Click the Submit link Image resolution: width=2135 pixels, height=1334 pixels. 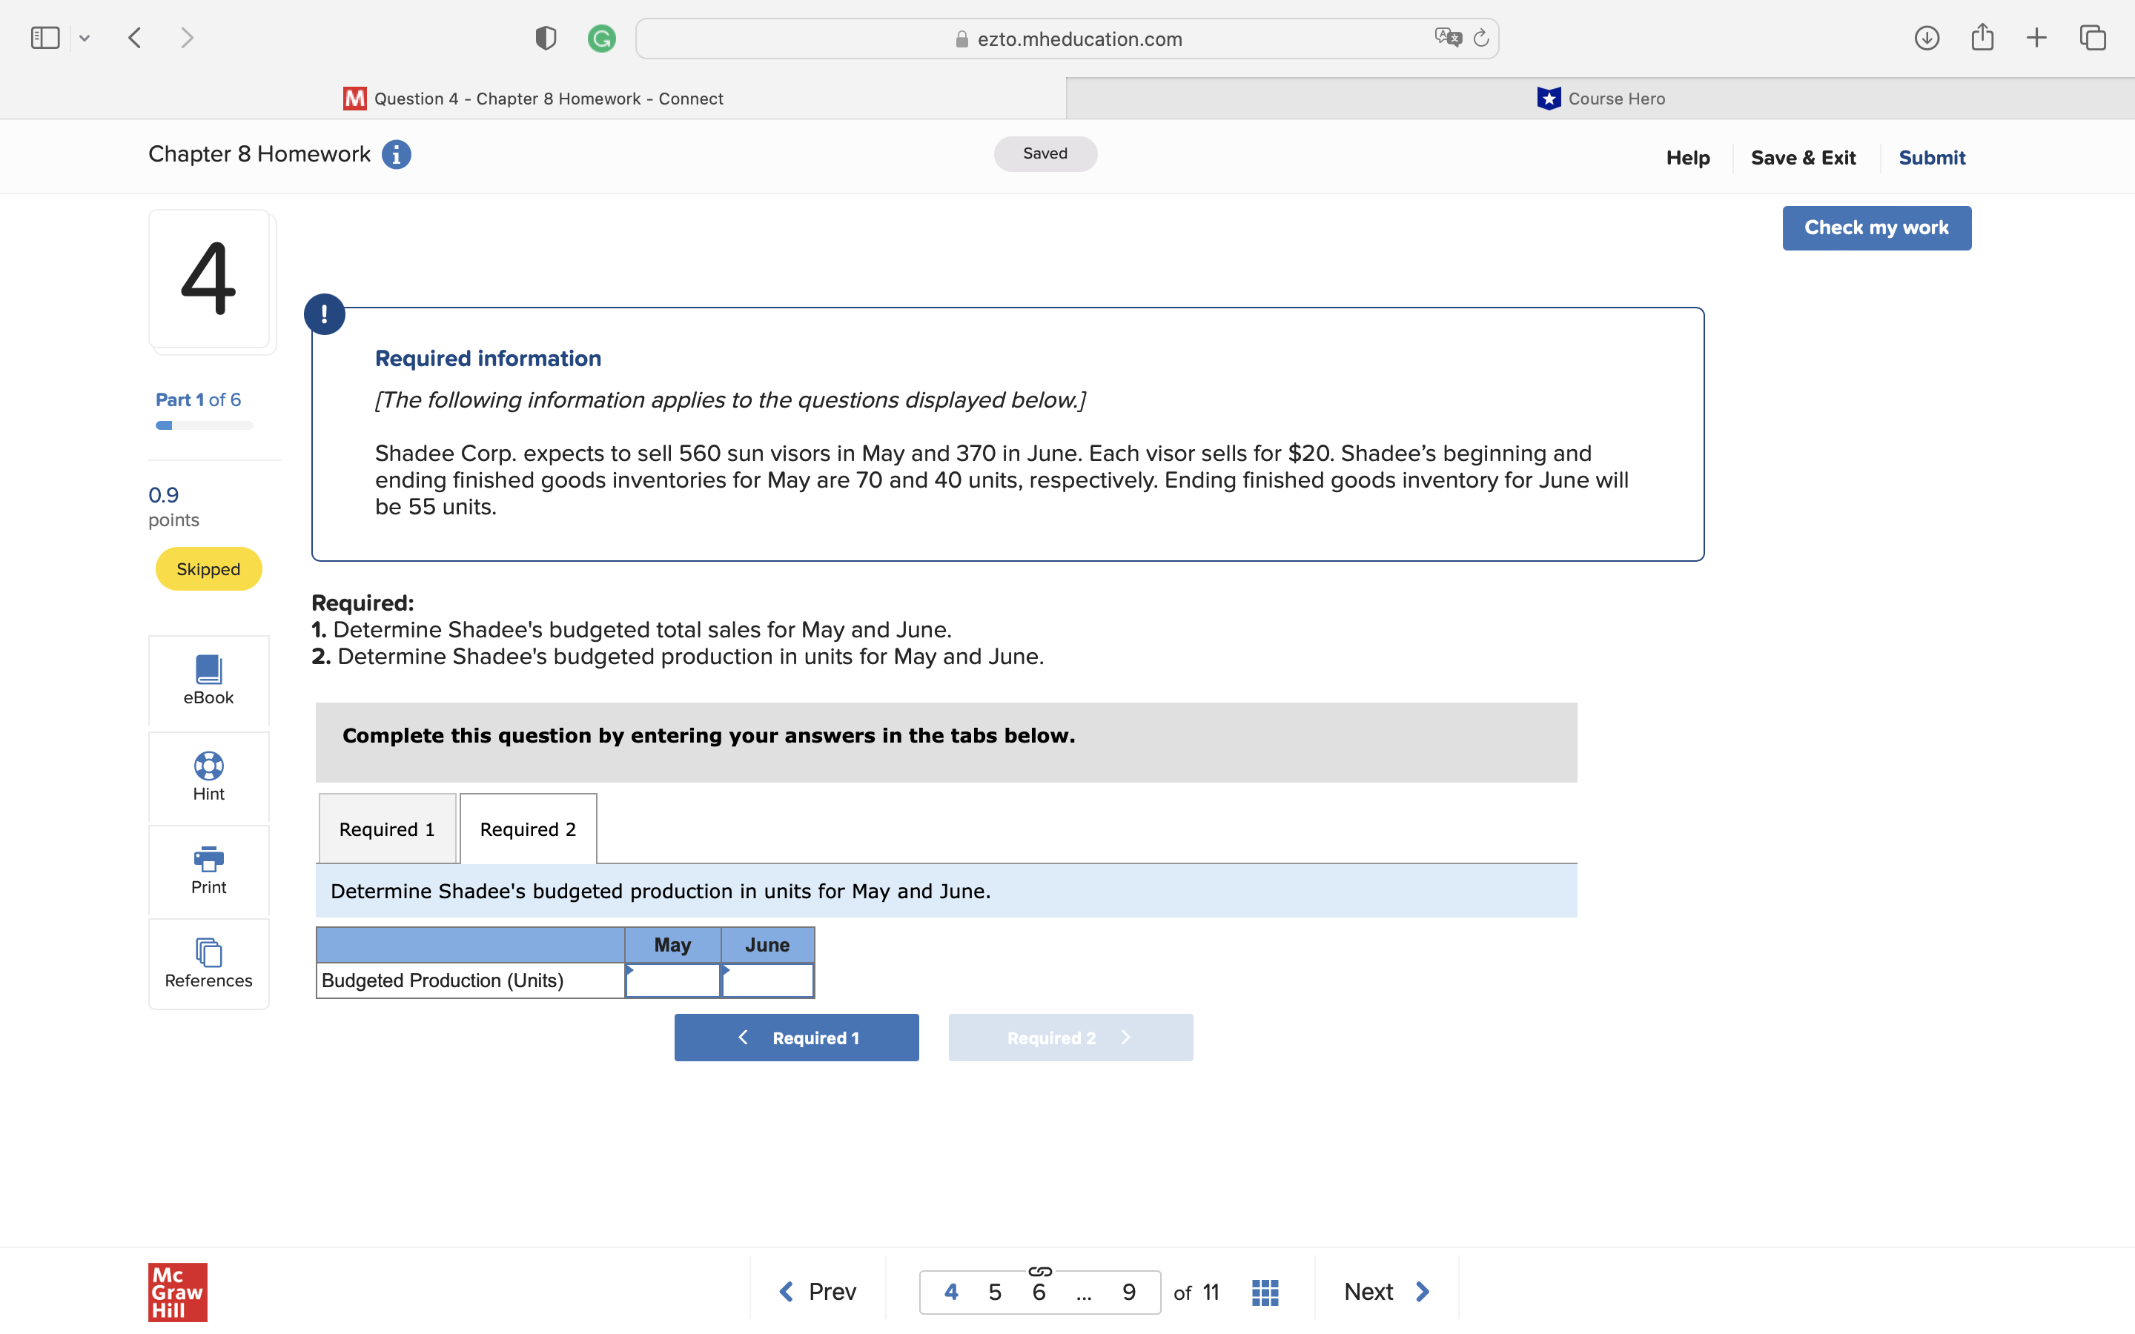pos(1931,158)
